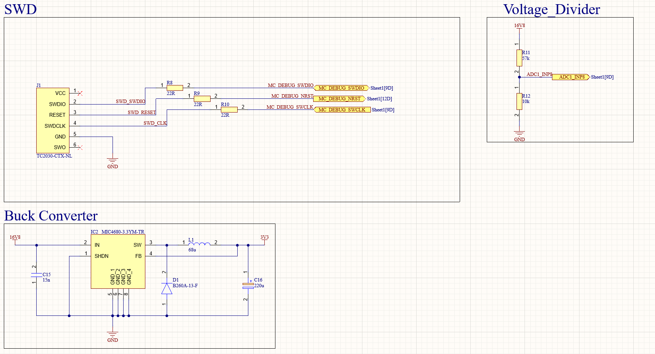Click resistor R10 on the SWCLK line
This screenshot has height=354, width=655.
[229, 109]
